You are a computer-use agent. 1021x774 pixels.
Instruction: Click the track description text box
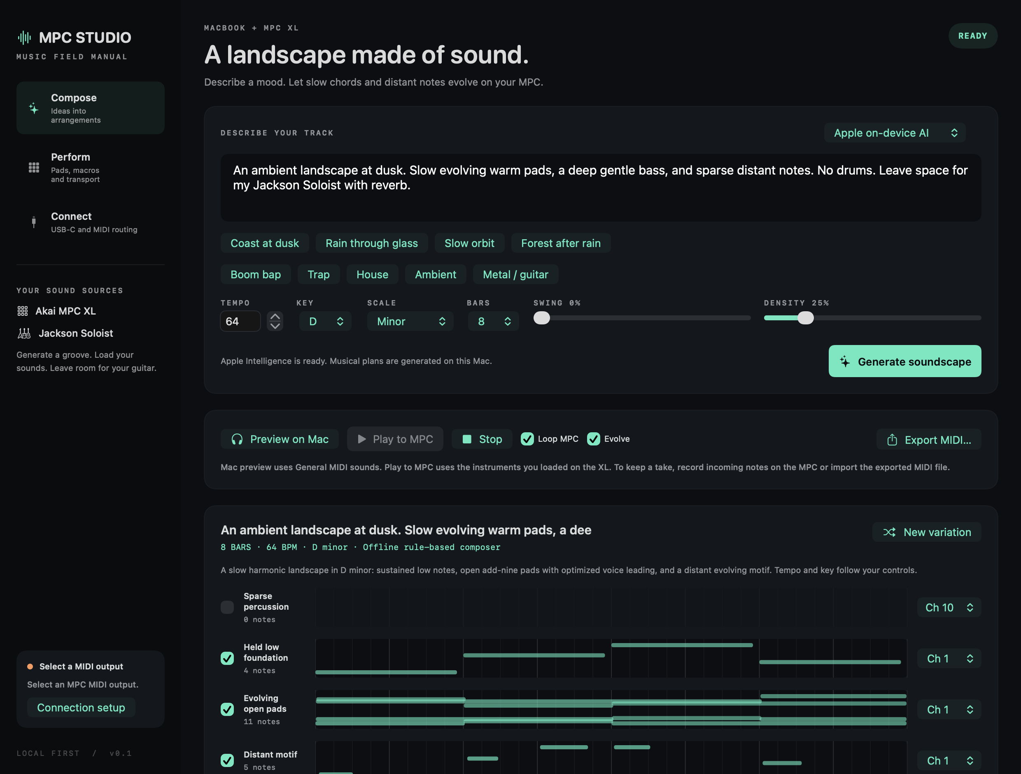click(601, 187)
